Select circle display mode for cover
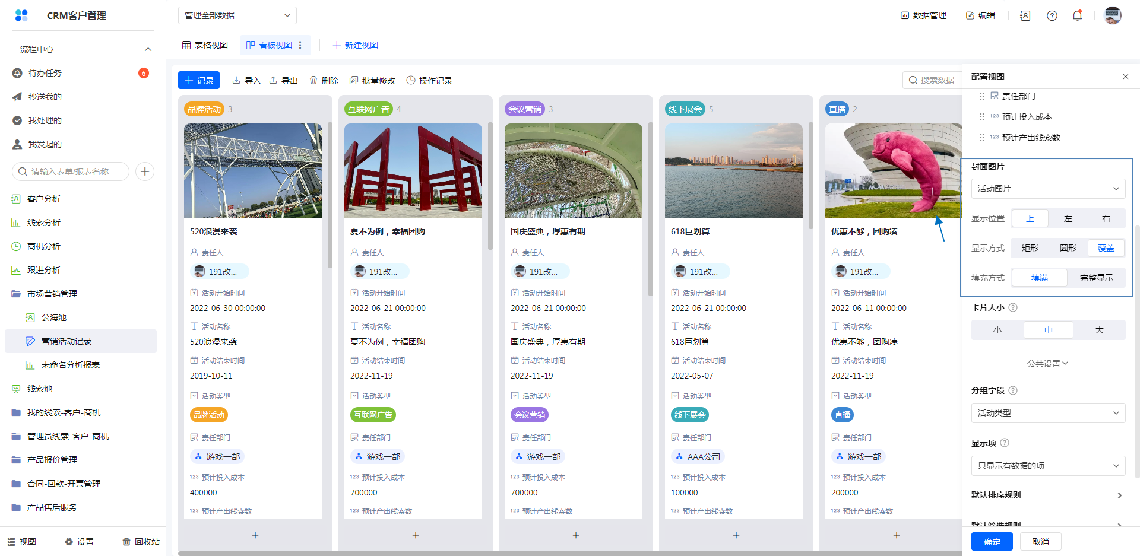This screenshot has width=1140, height=556. (x=1068, y=248)
